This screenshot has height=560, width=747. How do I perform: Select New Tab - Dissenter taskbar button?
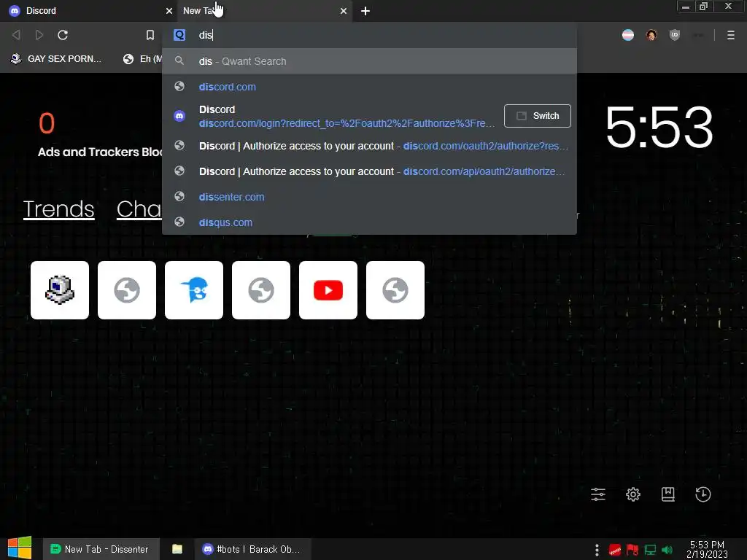(x=101, y=549)
